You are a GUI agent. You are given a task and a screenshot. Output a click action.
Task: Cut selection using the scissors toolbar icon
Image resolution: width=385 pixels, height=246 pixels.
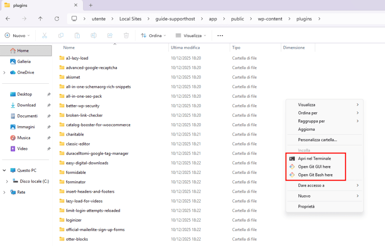(x=44, y=35)
